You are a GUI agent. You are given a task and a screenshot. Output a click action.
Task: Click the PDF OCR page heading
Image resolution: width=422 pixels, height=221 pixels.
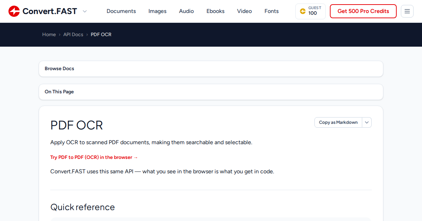77,125
